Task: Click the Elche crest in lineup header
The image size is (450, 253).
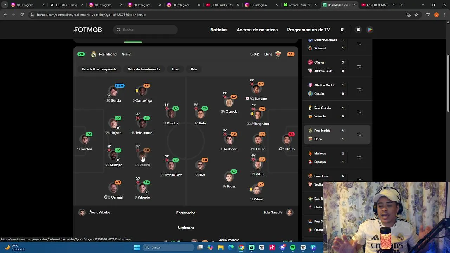Action: click(278, 54)
